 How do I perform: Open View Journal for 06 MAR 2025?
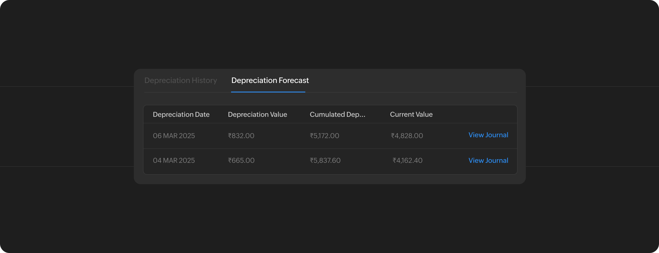(488, 135)
